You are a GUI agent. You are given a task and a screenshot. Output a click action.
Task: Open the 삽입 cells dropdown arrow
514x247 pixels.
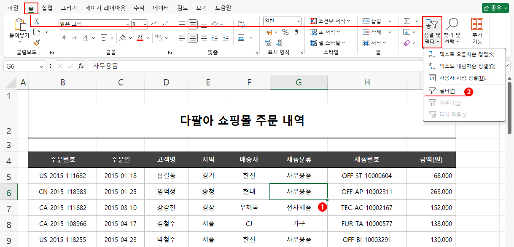point(390,21)
